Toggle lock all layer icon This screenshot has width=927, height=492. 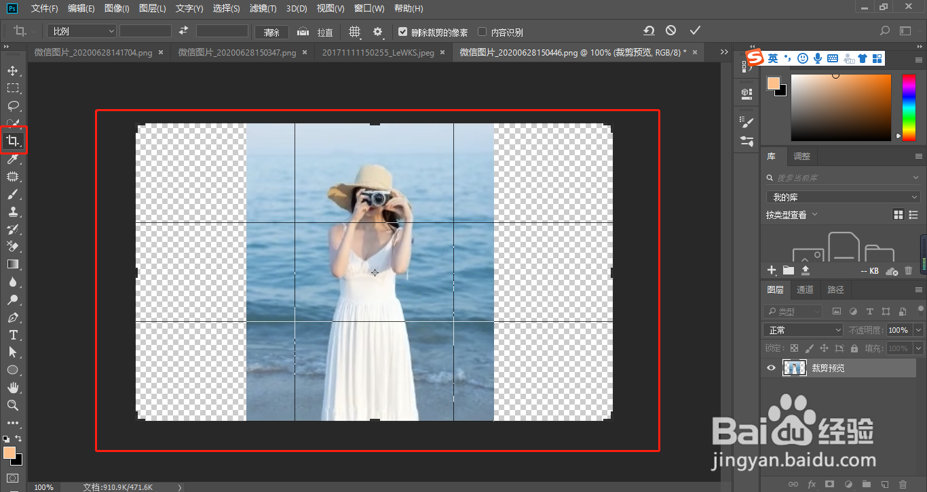[x=854, y=348]
